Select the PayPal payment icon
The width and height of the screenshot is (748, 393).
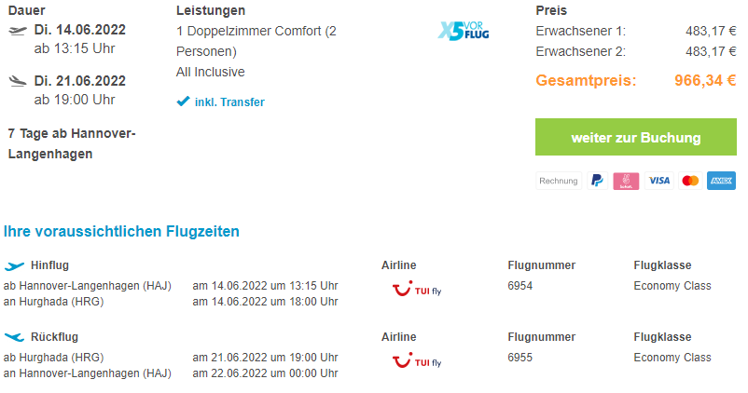tap(597, 181)
